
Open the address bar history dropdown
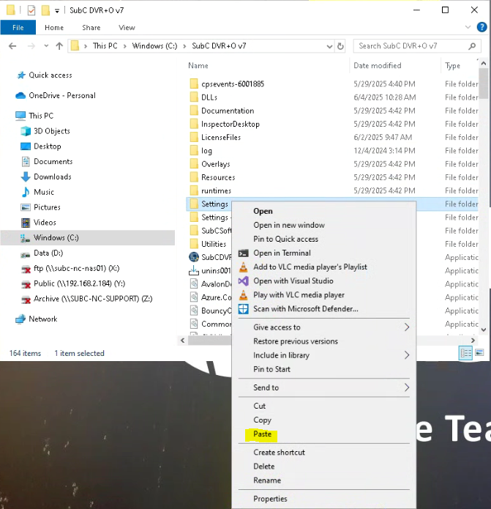328,46
